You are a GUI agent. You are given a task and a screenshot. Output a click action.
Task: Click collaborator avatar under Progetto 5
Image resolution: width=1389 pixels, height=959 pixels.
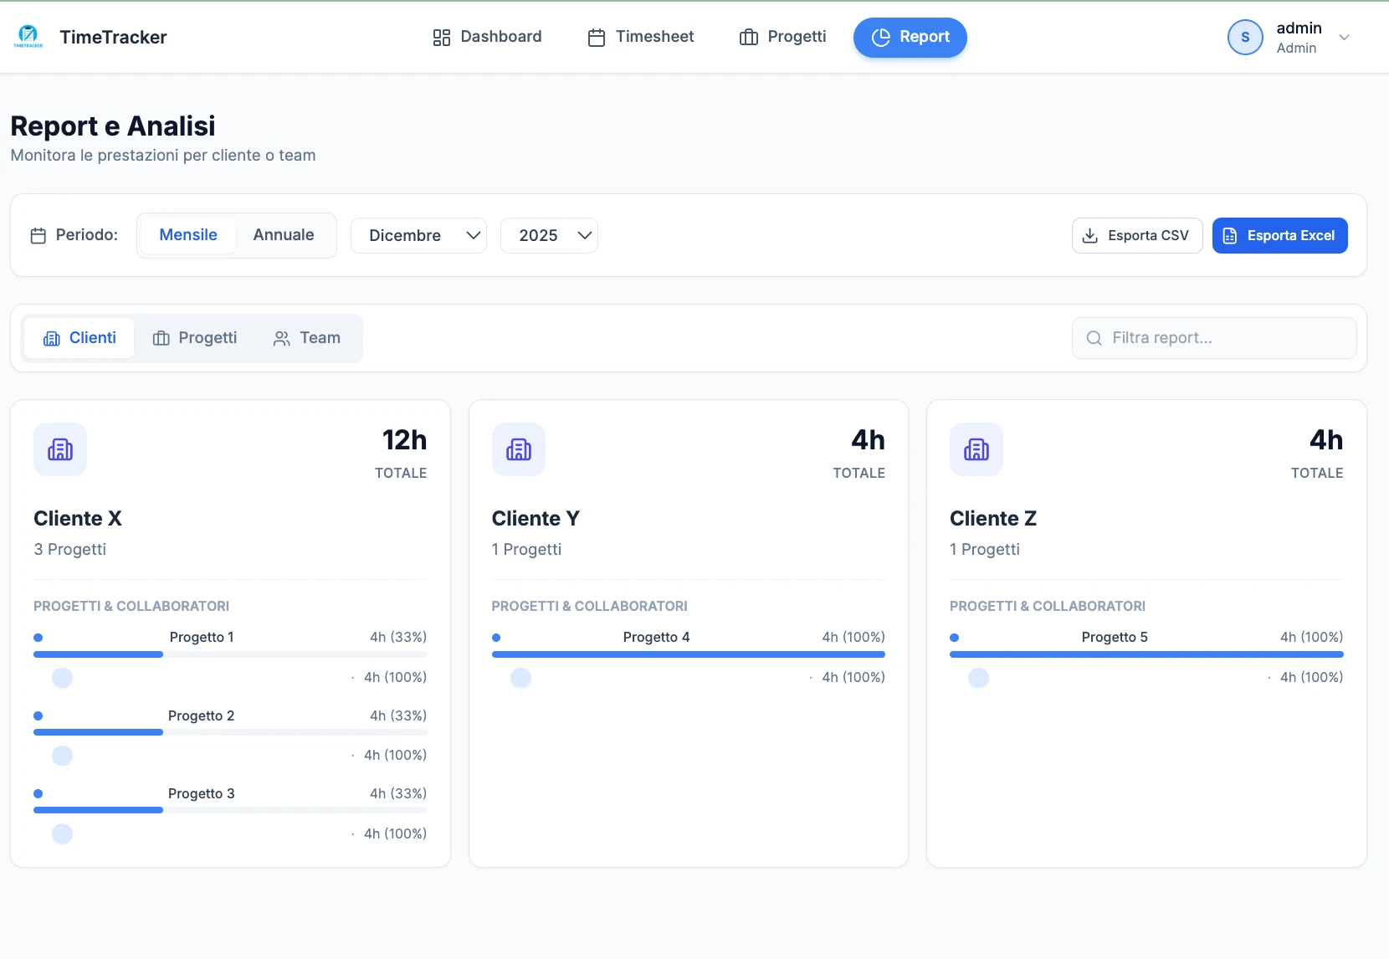tap(978, 678)
